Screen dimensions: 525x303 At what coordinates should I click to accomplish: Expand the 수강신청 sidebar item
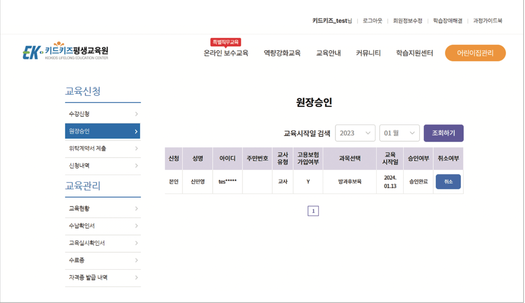(103, 114)
